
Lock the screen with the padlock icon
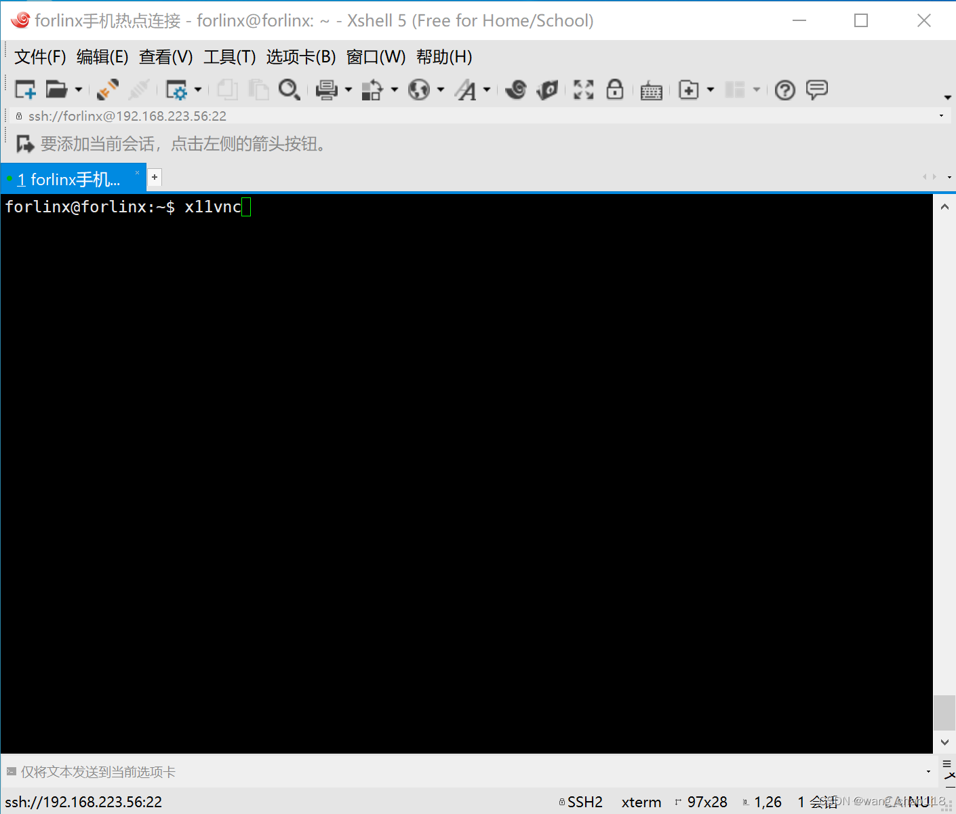615,89
